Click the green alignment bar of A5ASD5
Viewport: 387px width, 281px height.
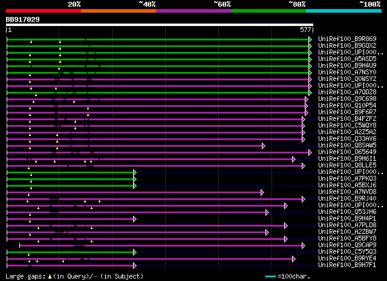coord(158,59)
